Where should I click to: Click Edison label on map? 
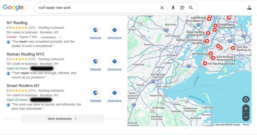pyautogui.click(x=140, y=85)
